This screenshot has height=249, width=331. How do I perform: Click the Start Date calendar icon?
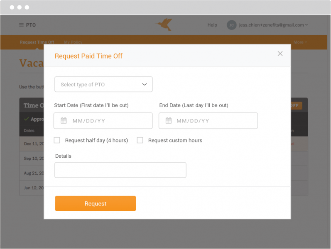pyautogui.click(x=64, y=121)
